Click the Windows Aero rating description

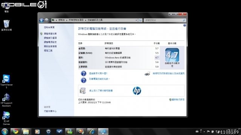click(x=117, y=58)
